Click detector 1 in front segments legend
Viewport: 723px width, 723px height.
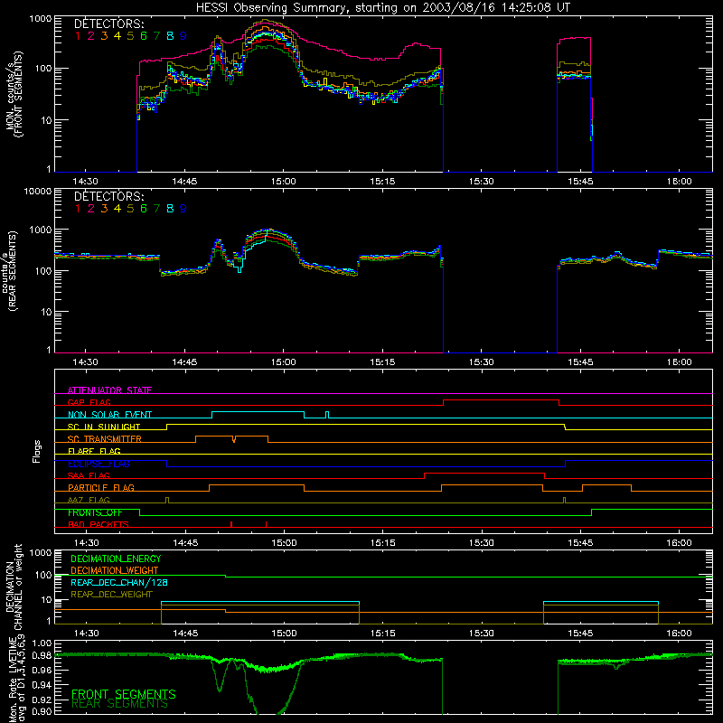coord(78,36)
